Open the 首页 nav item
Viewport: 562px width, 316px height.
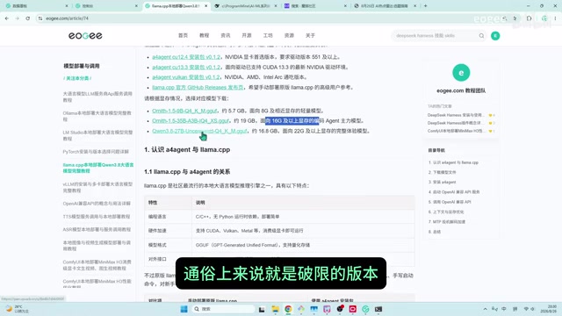183,35
